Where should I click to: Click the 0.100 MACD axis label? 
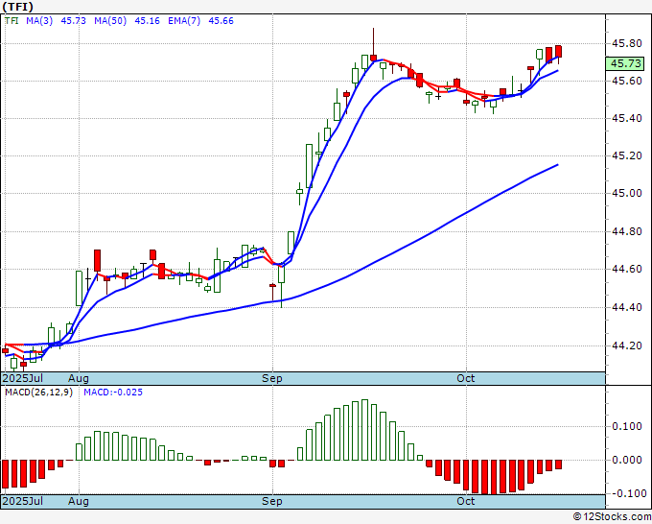(627, 426)
